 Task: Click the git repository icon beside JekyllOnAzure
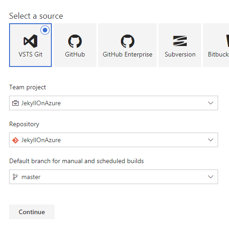pos(15,140)
